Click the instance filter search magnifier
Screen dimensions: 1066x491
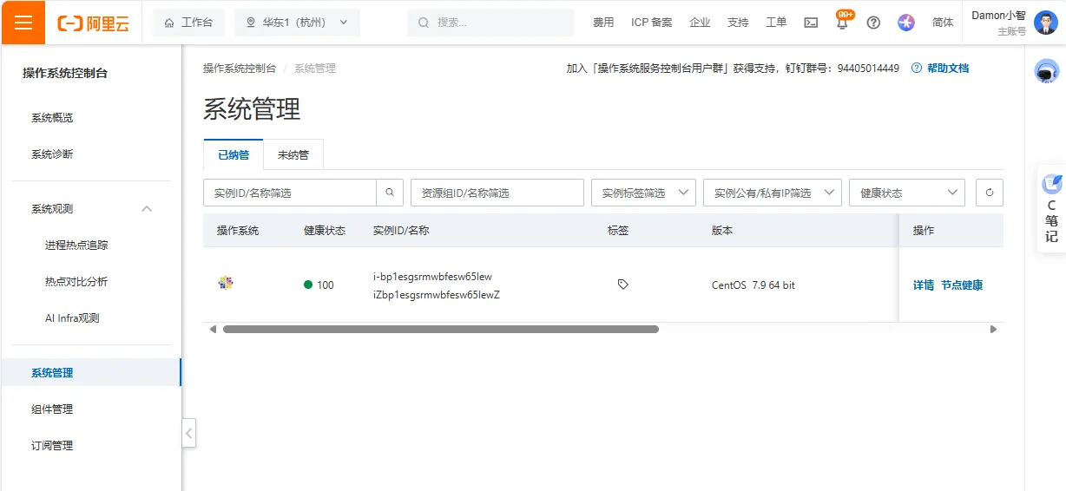coord(390,193)
